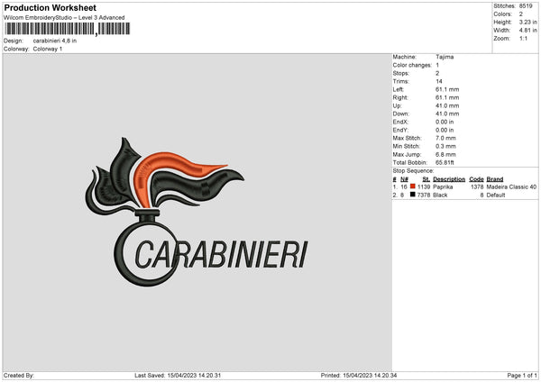The image size is (541, 382).
Task: Click the 'N#' column header
Action: click(404, 179)
